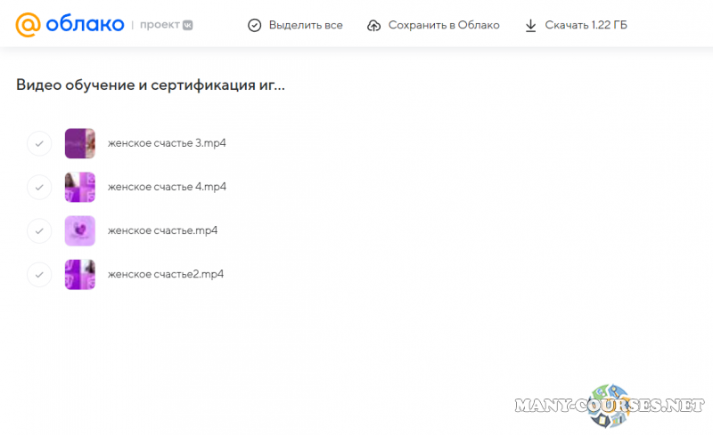Open the file name женское счастье 3.mp4
Image resolution: width=713 pixels, height=435 pixels.
click(167, 143)
